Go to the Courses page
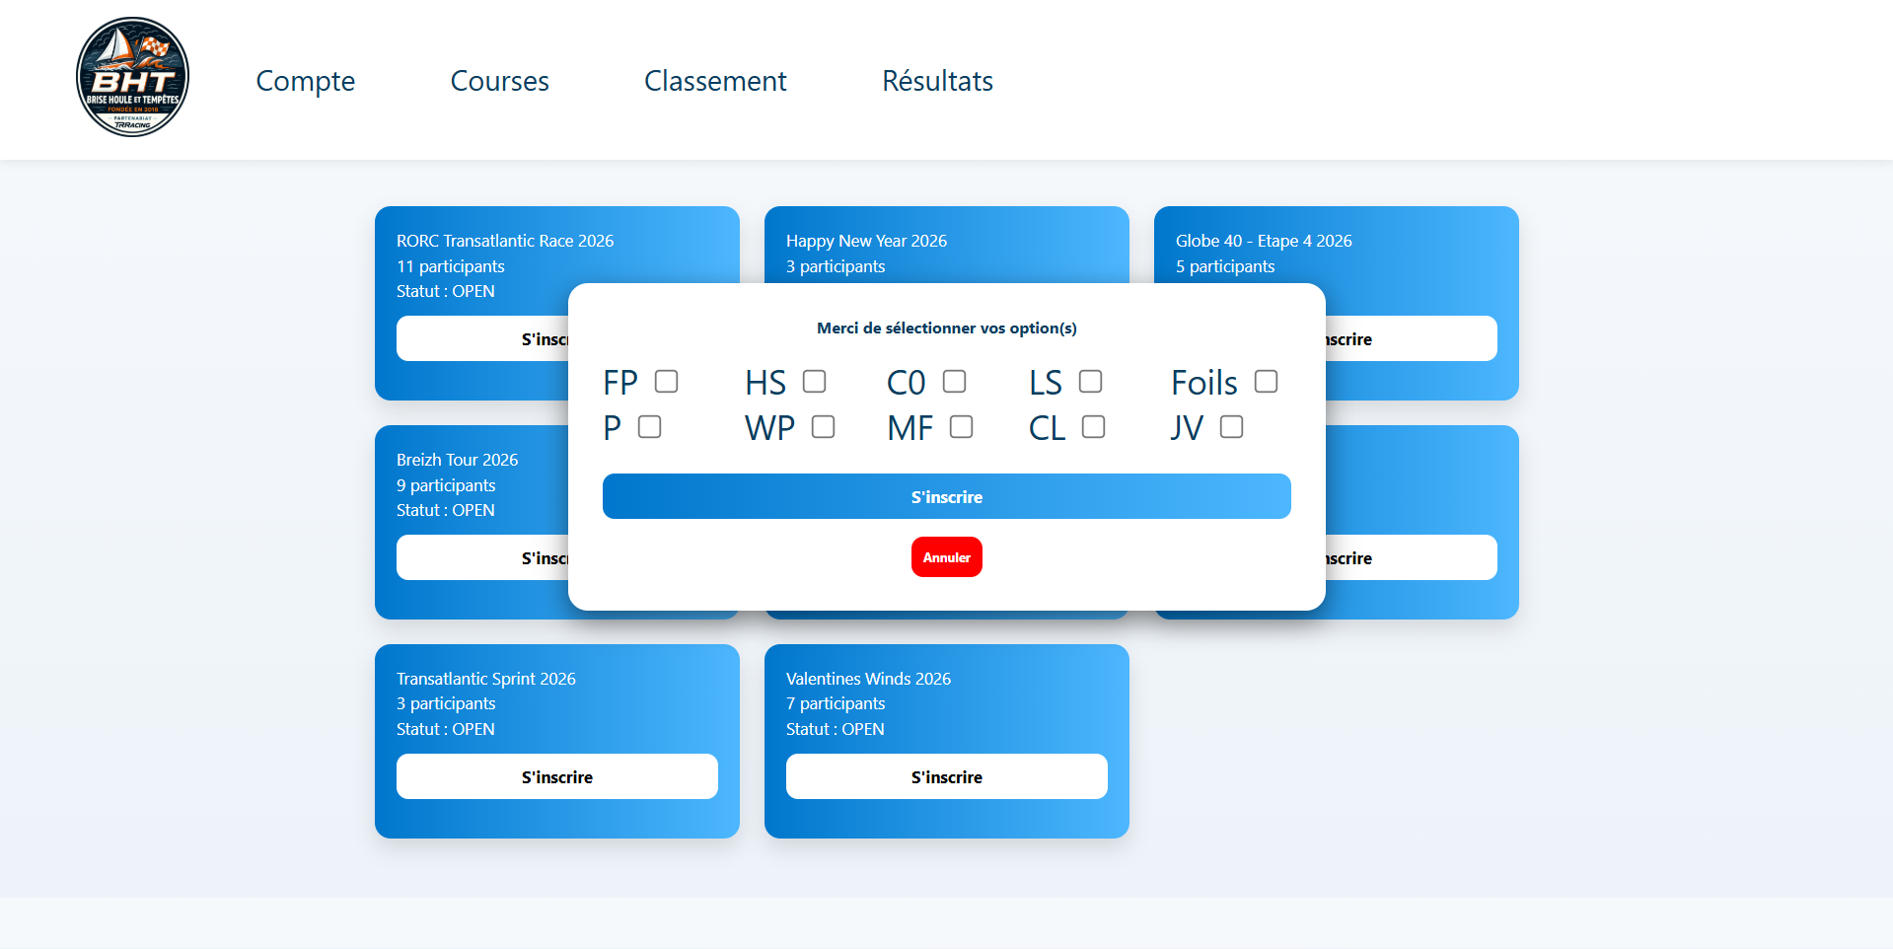The image size is (1893, 949). tap(499, 81)
